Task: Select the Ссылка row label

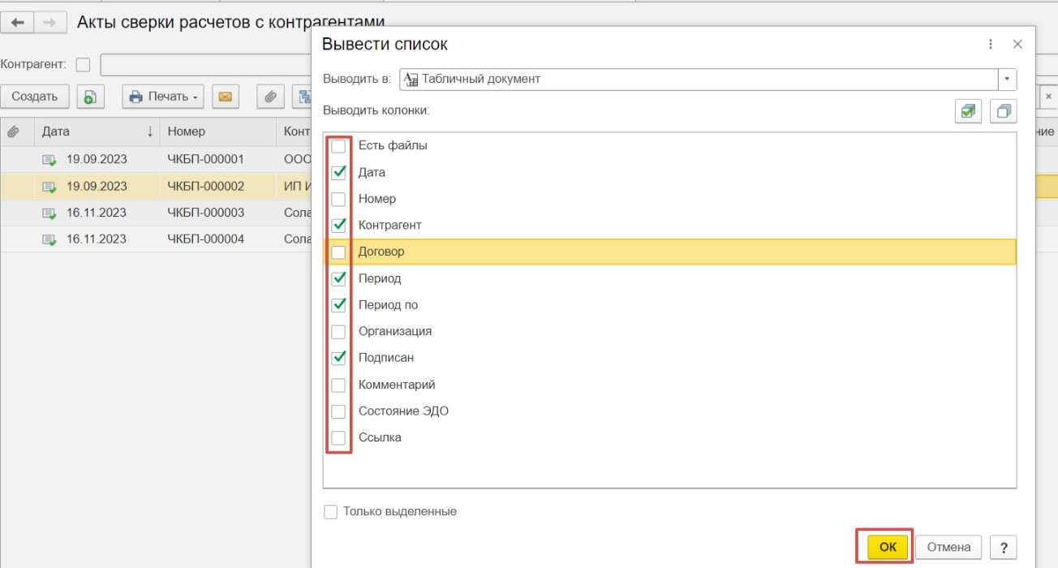Action: coord(380,437)
